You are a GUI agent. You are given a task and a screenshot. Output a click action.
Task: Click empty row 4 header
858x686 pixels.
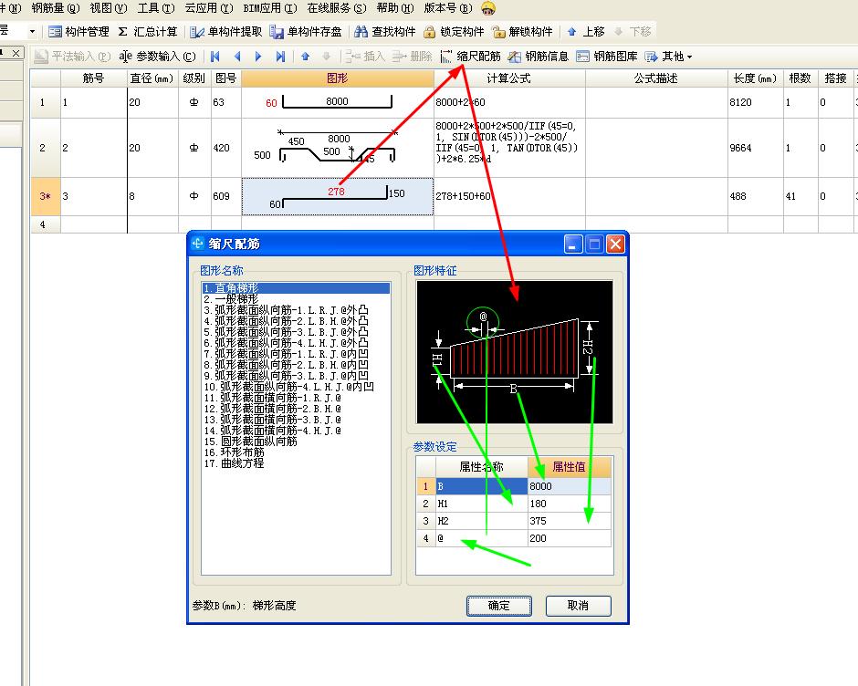(x=45, y=224)
